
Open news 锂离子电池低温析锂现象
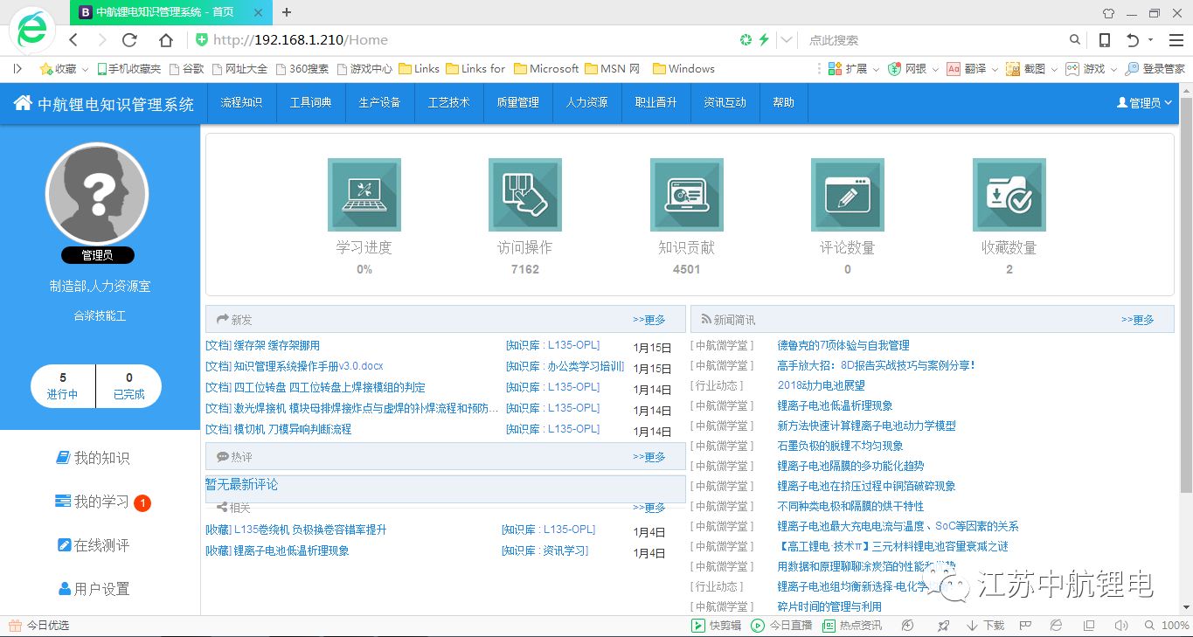836,405
